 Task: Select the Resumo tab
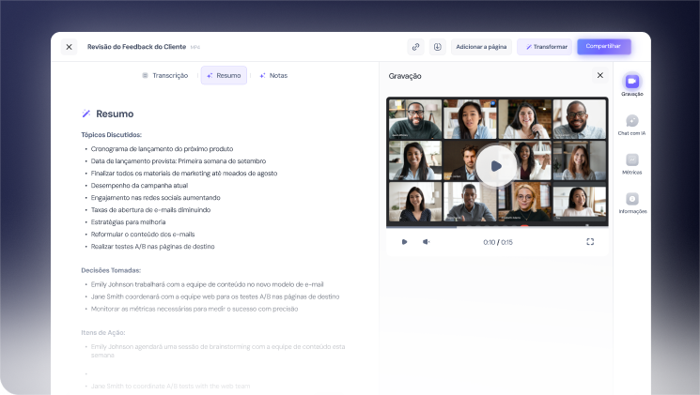point(224,76)
